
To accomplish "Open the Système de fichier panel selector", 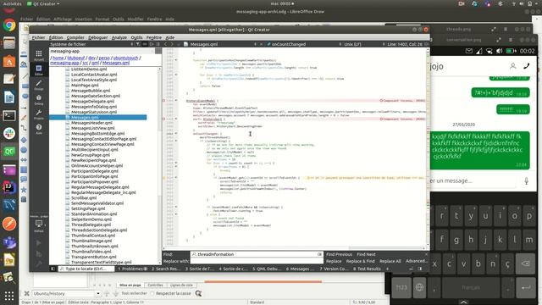I will click(91, 44).
